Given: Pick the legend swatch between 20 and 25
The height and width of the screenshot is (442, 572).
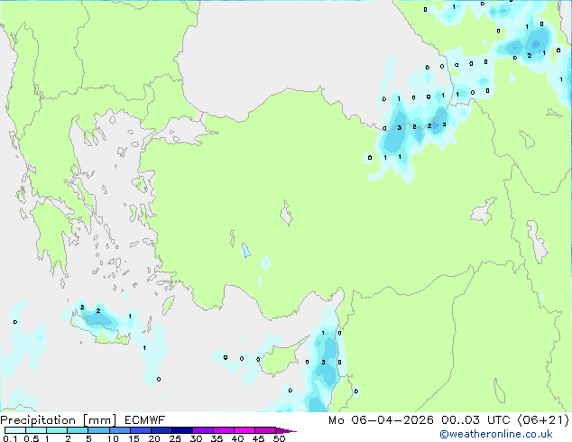Looking at the screenshot, I should [x=161, y=430].
